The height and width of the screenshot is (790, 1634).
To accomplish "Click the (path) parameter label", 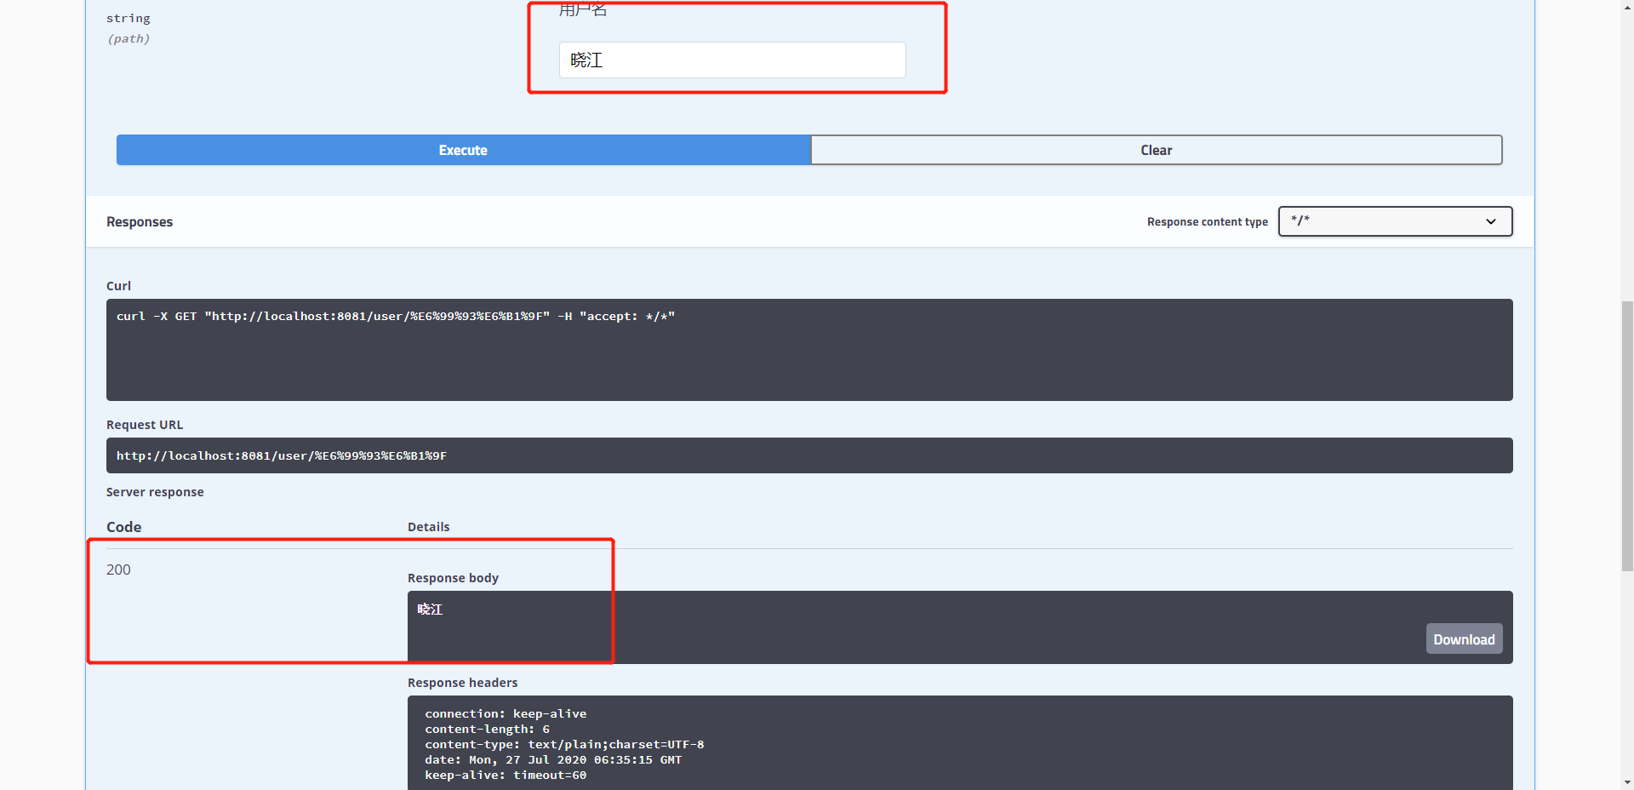I will click(x=129, y=39).
